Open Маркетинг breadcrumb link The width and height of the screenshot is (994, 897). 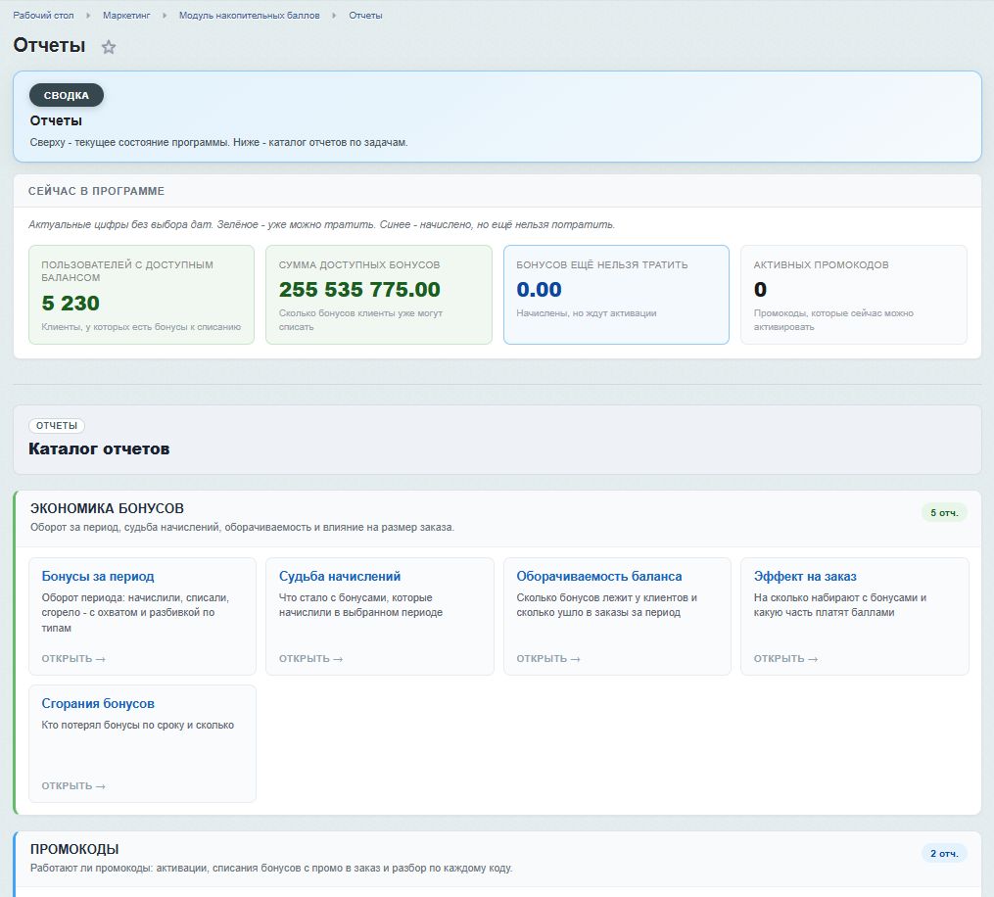click(126, 16)
